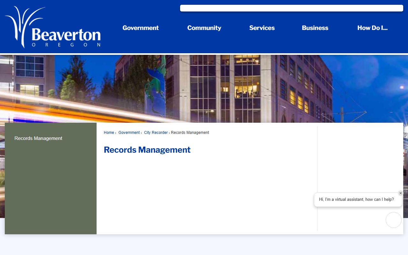Go to City Recorder breadcrumb link
Viewport: 408px width, 255px height.
click(156, 133)
